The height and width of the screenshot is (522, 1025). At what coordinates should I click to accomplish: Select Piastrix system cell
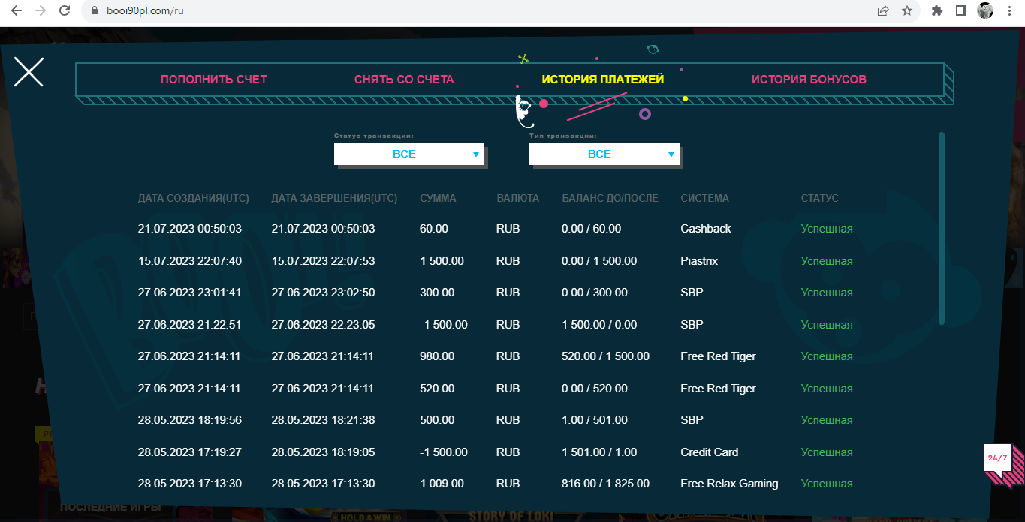click(699, 261)
